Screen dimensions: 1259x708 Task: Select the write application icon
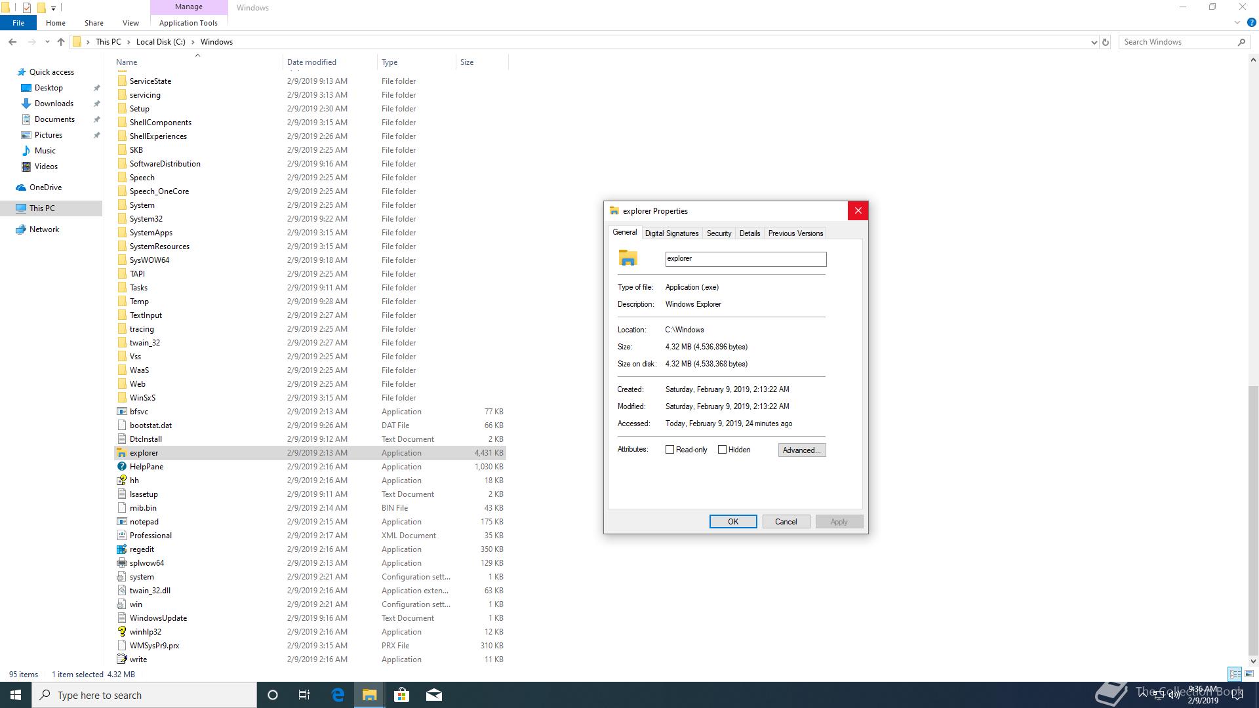tap(121, 659)
